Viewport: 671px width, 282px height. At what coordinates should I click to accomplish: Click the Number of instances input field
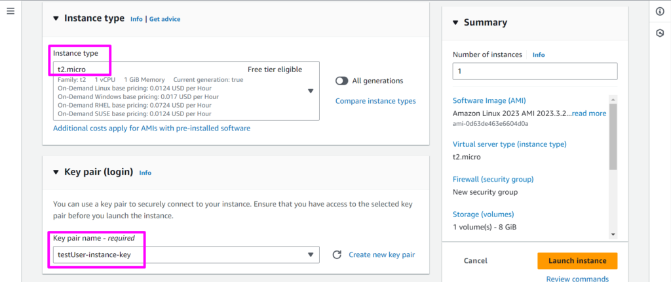click(535, 71)
